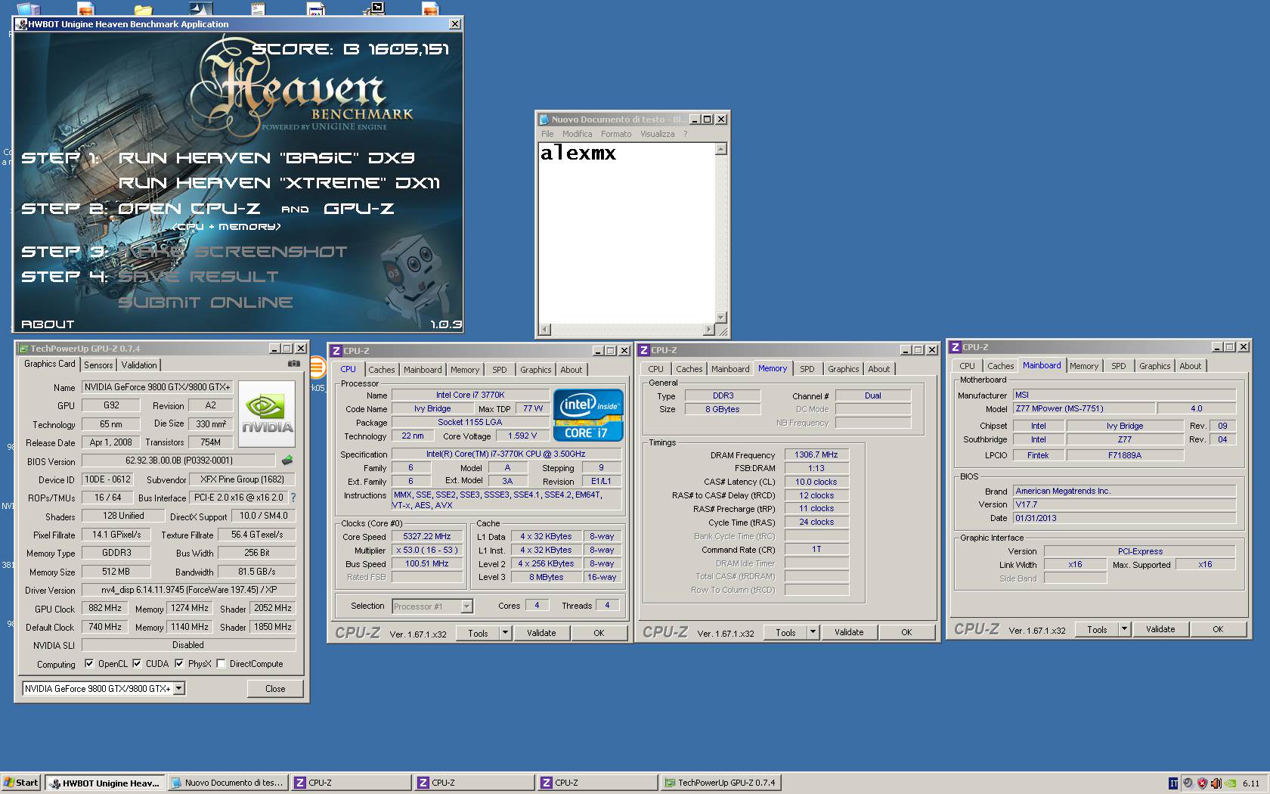1270x794 pixels.
Task: Open the GeForce 9800 GTX selector dropdown
Action: [178, 689]
